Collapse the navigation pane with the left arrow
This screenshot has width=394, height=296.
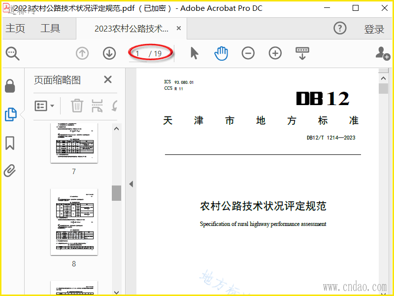(131, 184)
